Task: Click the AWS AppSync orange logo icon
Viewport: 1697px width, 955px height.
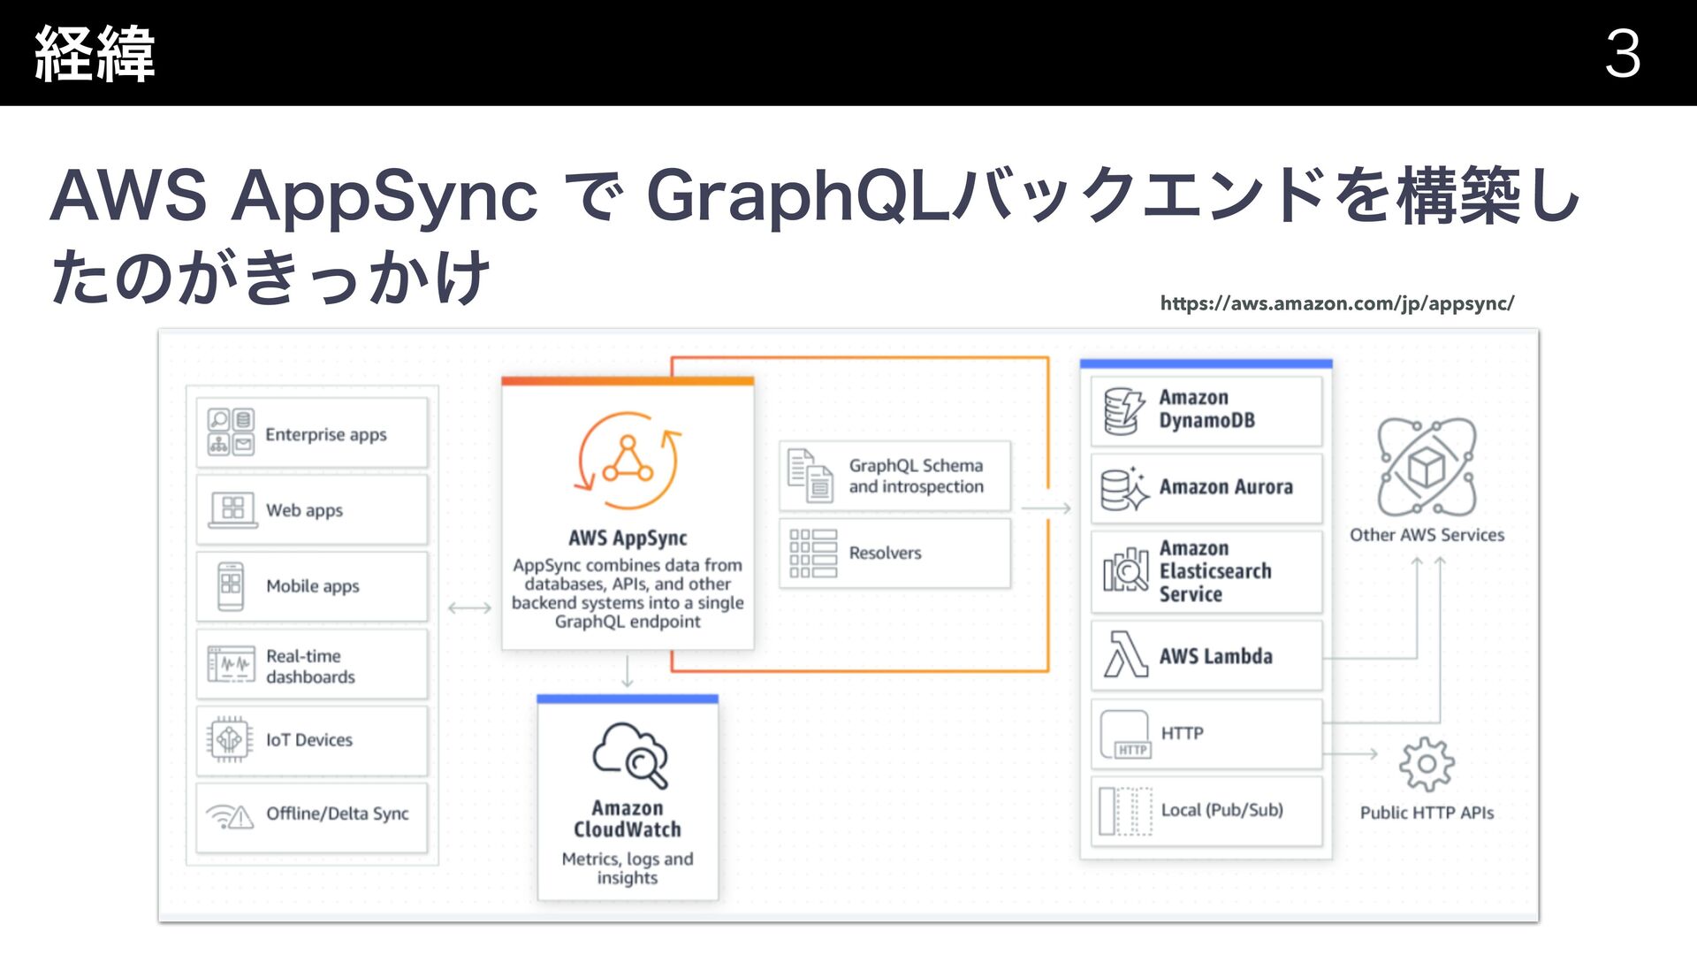Action: (x=628, y=461)
